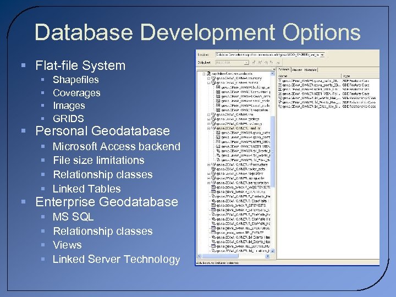The height and width of the screenshot is (297, 396).
Task: Select the GEWA_OWNER.boundary feature dataset icon
Action: point(213,78)
